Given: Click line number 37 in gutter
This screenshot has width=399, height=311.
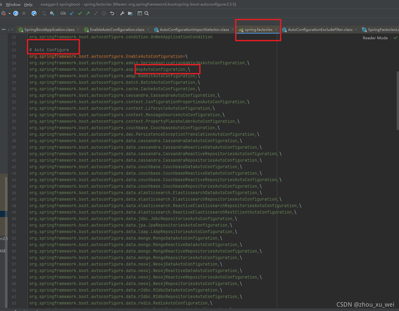Looking at the screenshot, I should 14,134.
